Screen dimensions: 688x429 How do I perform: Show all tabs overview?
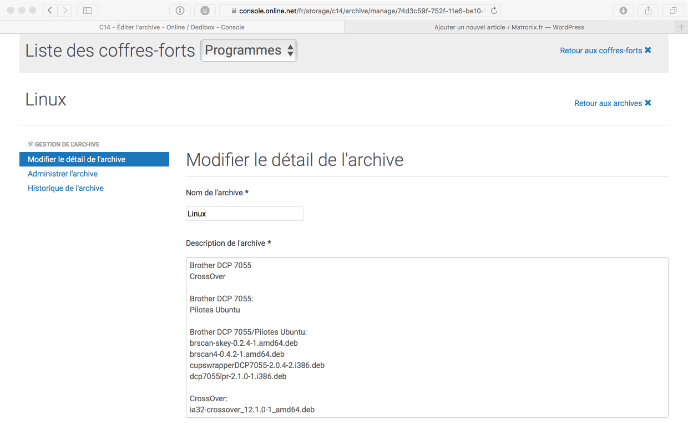[x=673, y=11]
